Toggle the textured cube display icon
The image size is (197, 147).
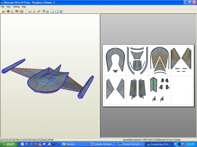pos(8,11)
